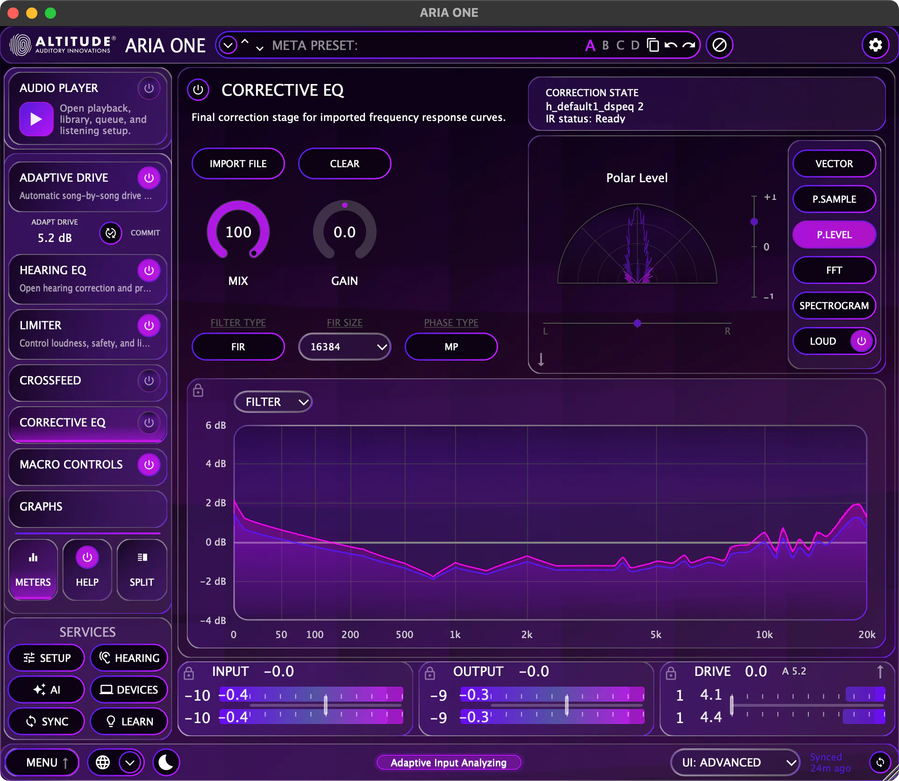Select the SPECTROGRAM view tab

click(x=834, y=305)
